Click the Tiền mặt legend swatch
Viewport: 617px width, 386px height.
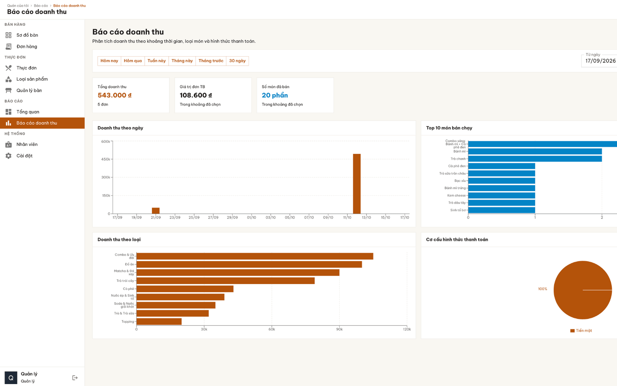click(572, 331)
